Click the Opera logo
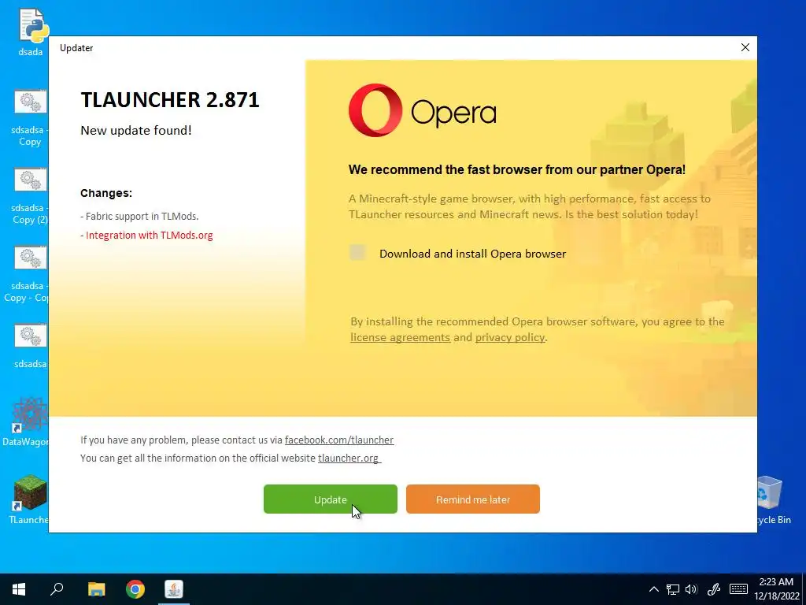 [x=422, y=110]
